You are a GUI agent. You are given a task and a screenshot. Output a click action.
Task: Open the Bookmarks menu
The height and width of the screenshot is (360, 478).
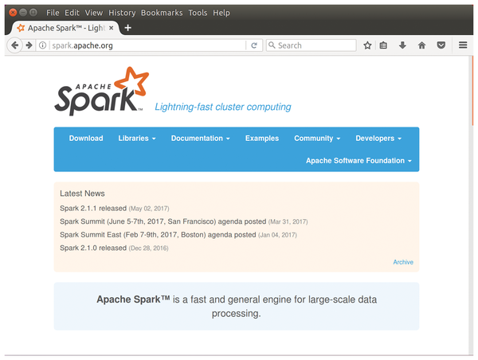[x=162, y=13]
